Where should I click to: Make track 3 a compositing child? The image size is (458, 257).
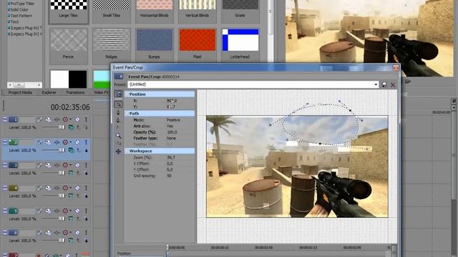tap(87, 173)
